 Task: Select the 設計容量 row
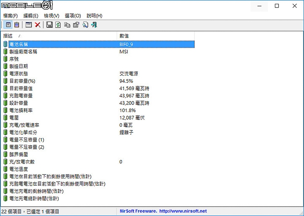coord(99,103)
